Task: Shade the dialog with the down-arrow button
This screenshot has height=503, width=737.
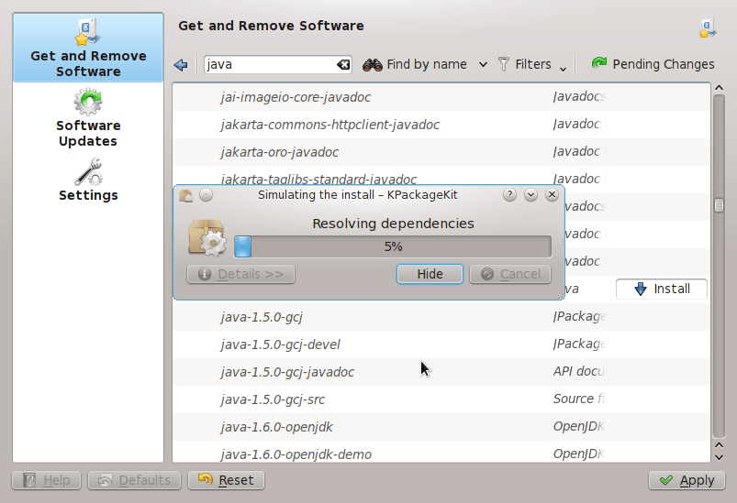Action: click(530, 195)
